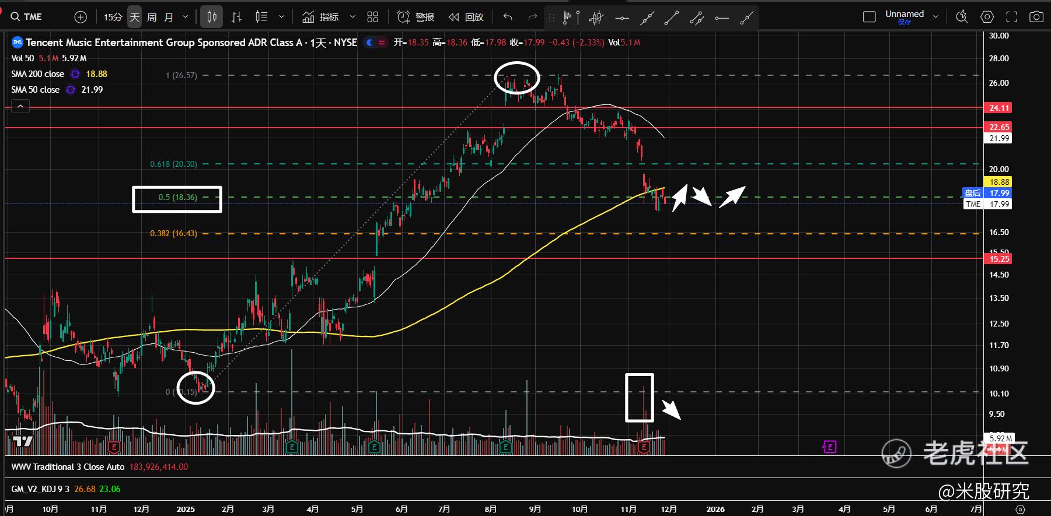This screenshot has width=1051, height=516.
Task: Select the volume footprint chart style
Action: coord(261,17)
